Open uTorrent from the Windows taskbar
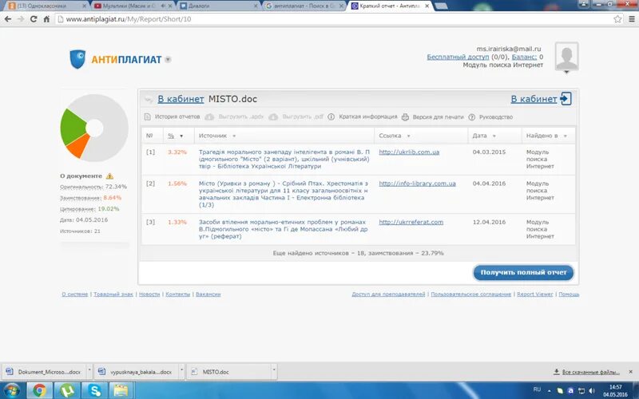This screenshot has height=399, width=639. click(67, 391)
